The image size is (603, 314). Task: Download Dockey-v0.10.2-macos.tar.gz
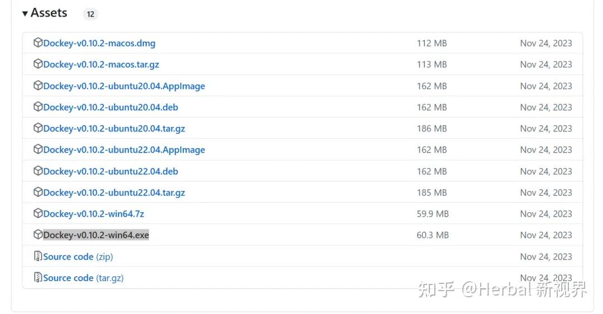point(101,65)
